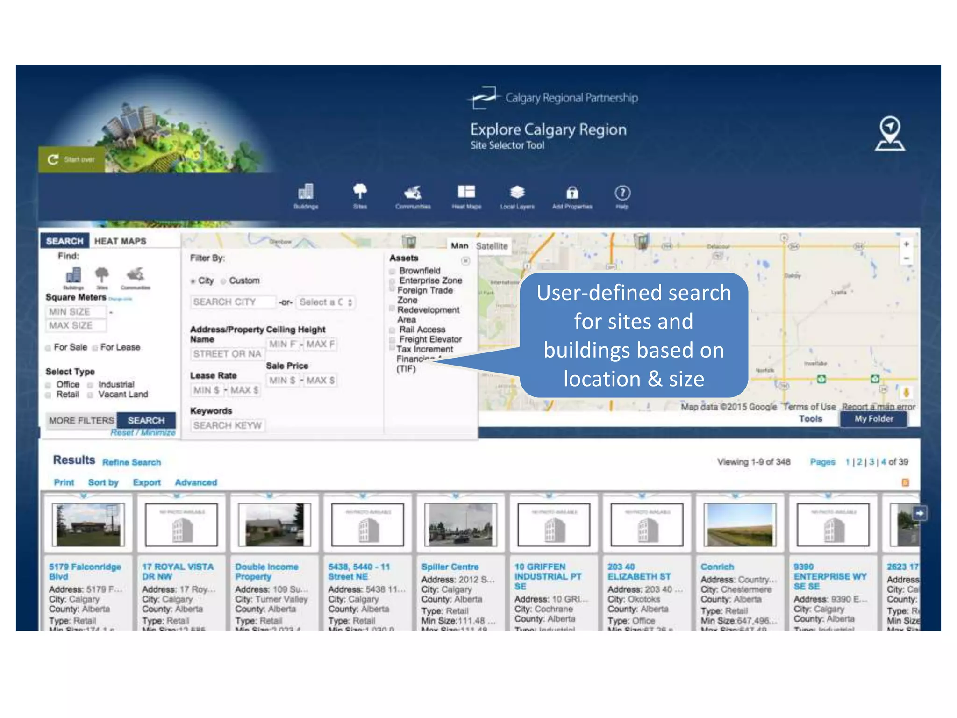Image resolution: width=957 pixels, height=718 pixels.
Task: Open the Tools menu below map
Action: click(810, 419)
